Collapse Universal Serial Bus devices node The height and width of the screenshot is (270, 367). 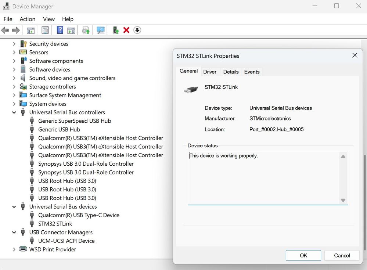[14, 206]
